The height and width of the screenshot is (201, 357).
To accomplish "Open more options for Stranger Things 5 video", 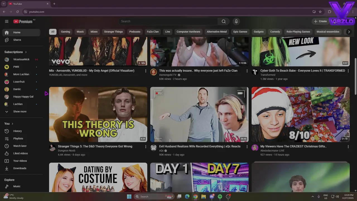I will [146, 147].
